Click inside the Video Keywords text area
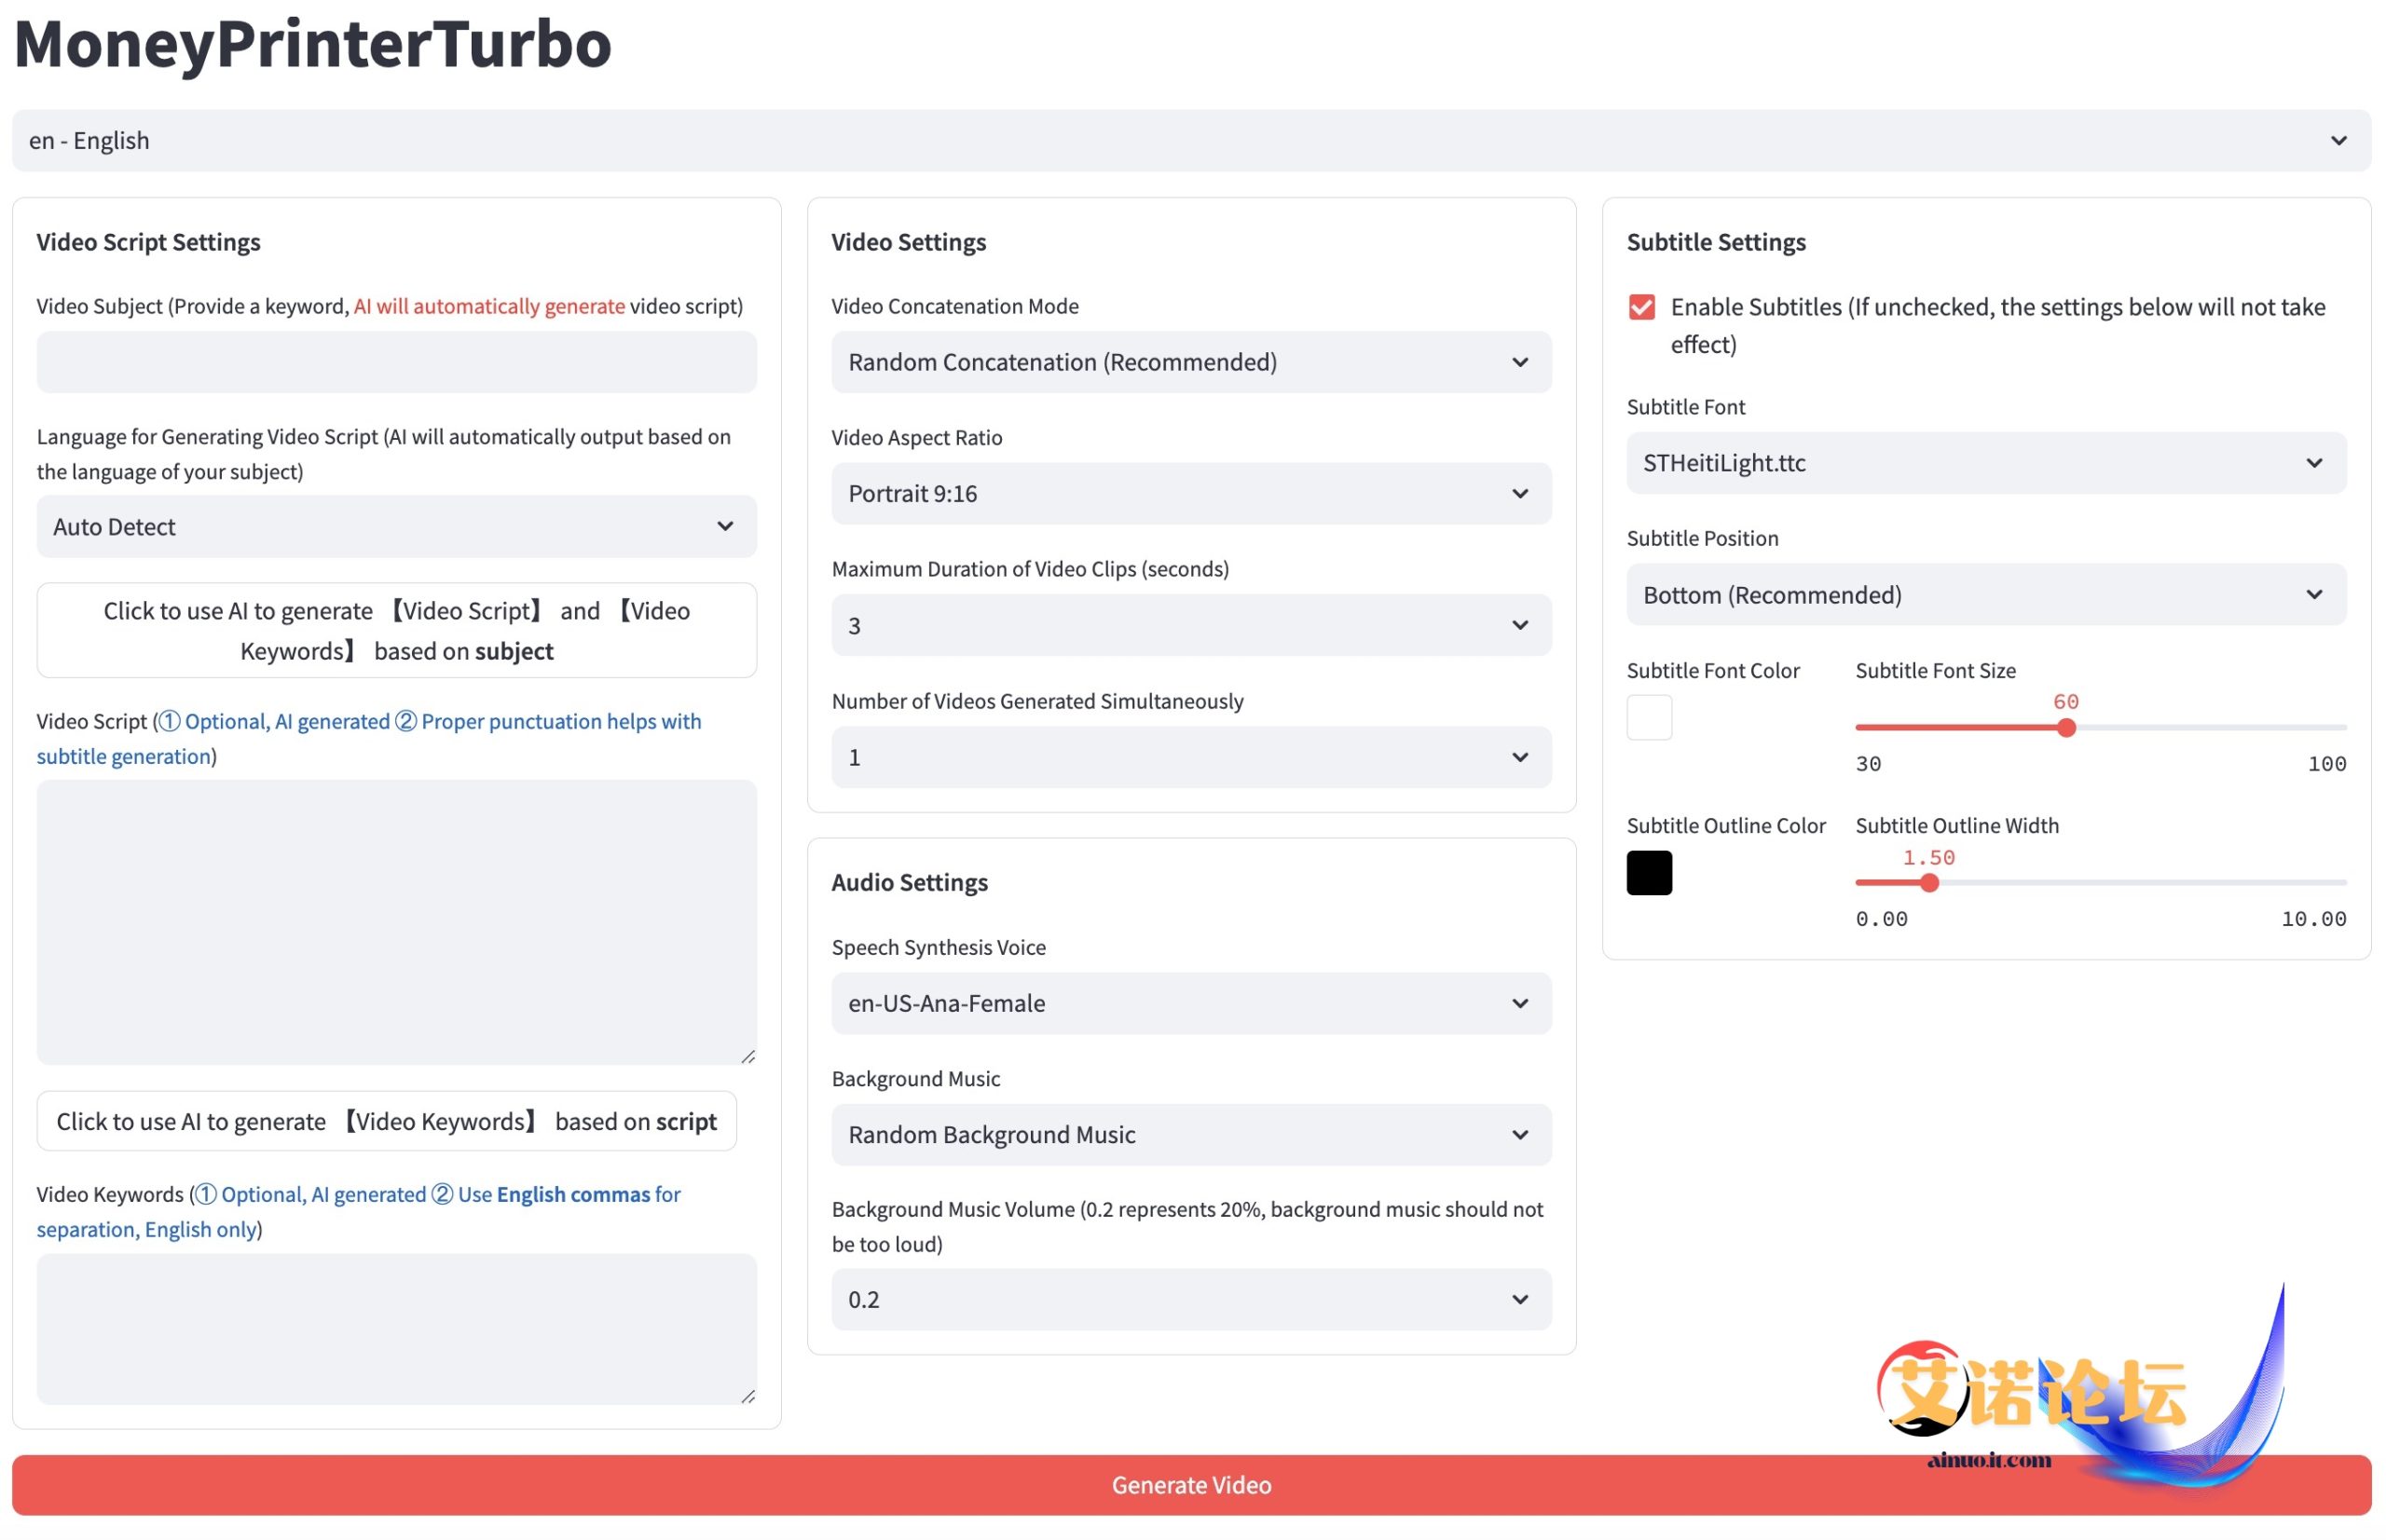The image size is (2386, 1540). [396, 1329]
